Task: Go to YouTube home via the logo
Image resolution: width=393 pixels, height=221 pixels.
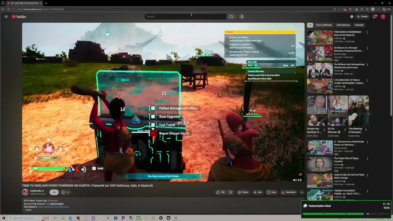Action: (x=19, y=17)
